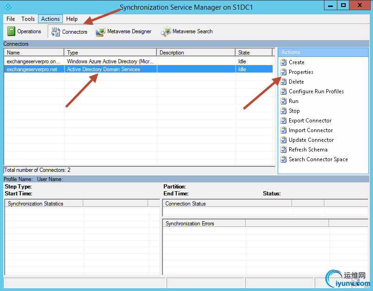
Task: Click Idle state of exchangeserverpro.net row
Action: click(254, 69)
